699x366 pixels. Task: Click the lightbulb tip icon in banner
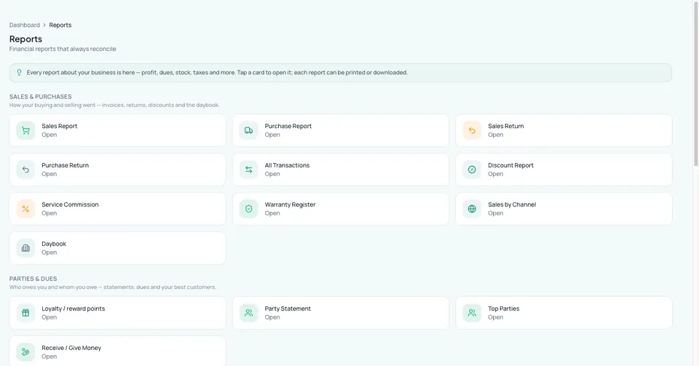coord(19,73)
